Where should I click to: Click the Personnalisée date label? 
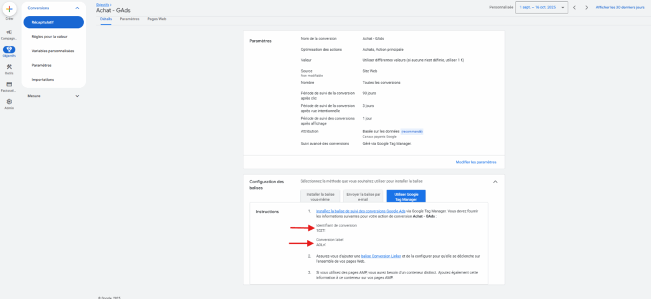[x=501, y=8]
